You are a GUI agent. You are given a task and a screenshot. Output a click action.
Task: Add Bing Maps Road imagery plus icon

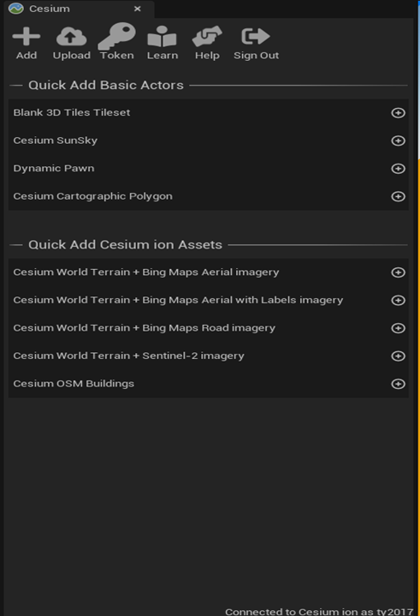coord(398,328)
